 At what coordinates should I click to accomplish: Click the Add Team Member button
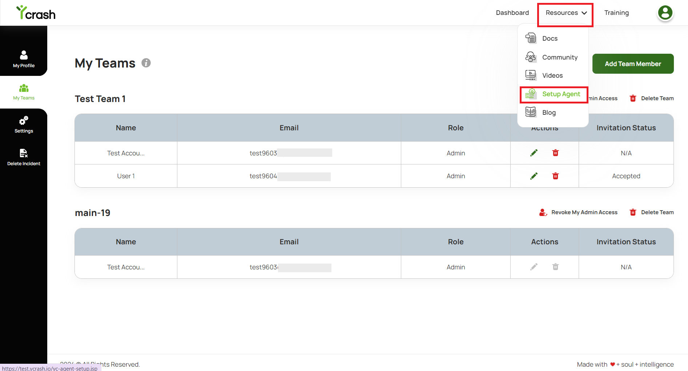(633, 64)
